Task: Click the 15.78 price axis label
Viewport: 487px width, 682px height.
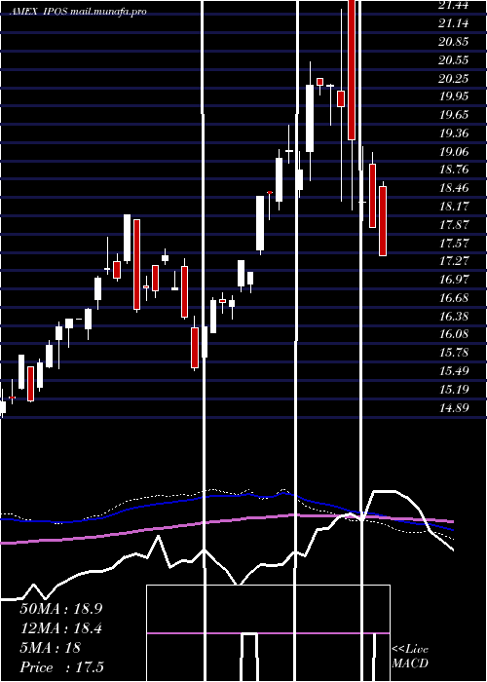Action: tap(454, 353)
